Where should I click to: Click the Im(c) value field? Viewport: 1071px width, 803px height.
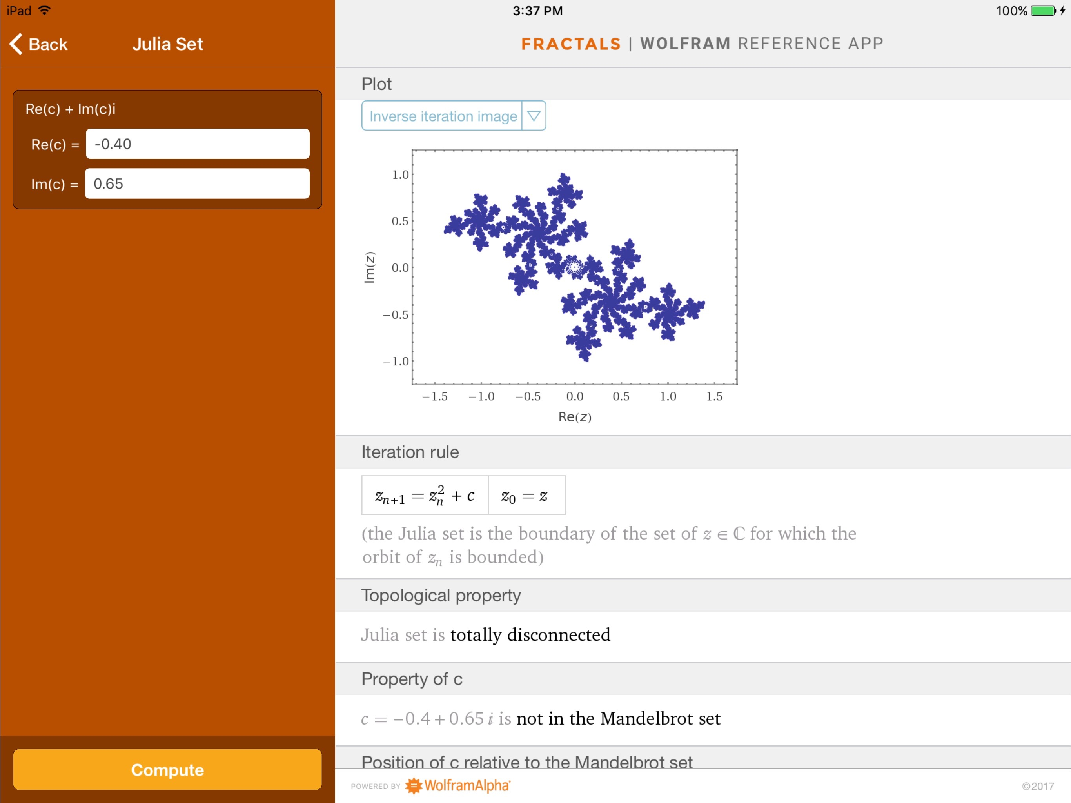[197, 183]
